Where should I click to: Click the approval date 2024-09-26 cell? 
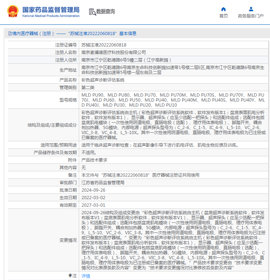coord(93,190)
